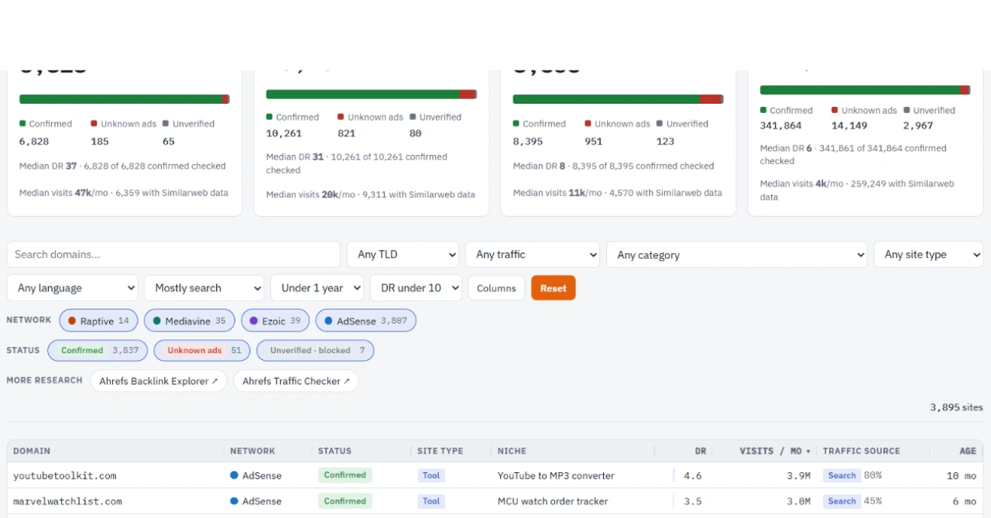Open the youtubetoolkit.com domain row
The width and height of the screenshot is (991, 518).
(x=65, y=475)
